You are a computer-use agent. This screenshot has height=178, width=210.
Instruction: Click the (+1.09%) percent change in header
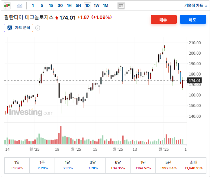(x=102, y=17)
